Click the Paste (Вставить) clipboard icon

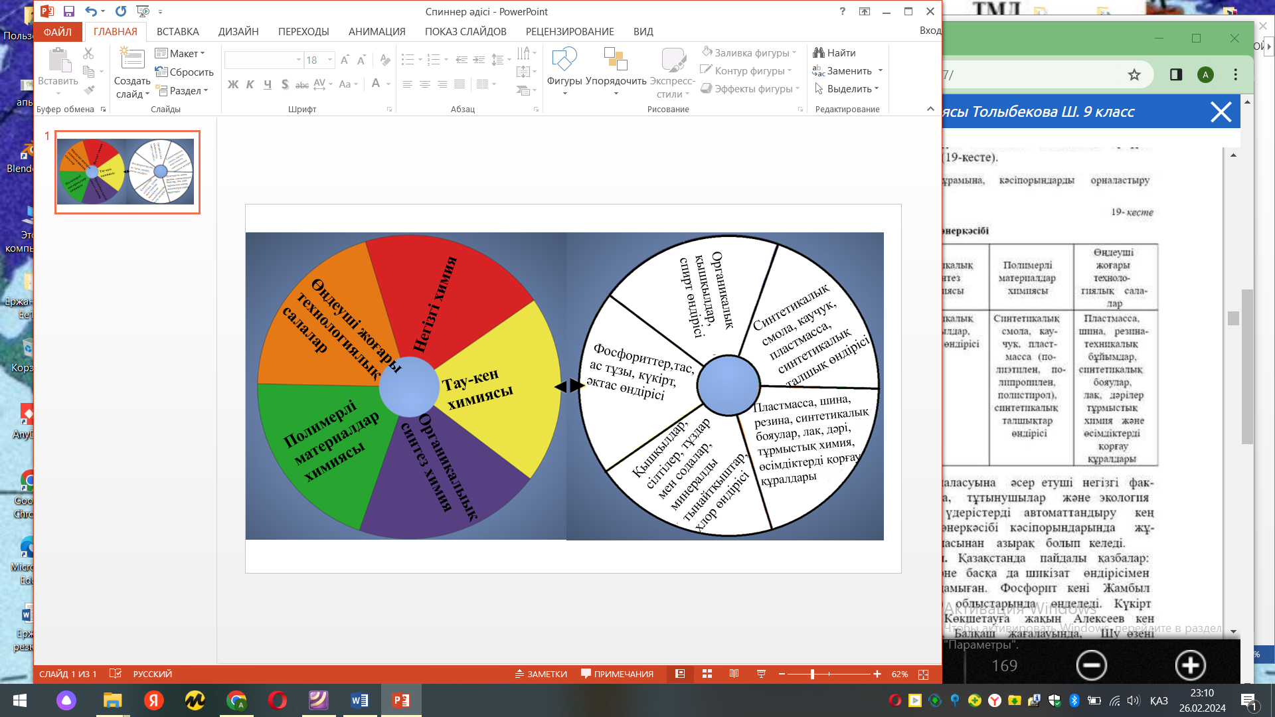(58, 60)
